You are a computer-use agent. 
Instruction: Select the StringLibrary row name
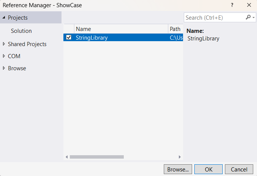pyautogui.click(x=92, y=37)
